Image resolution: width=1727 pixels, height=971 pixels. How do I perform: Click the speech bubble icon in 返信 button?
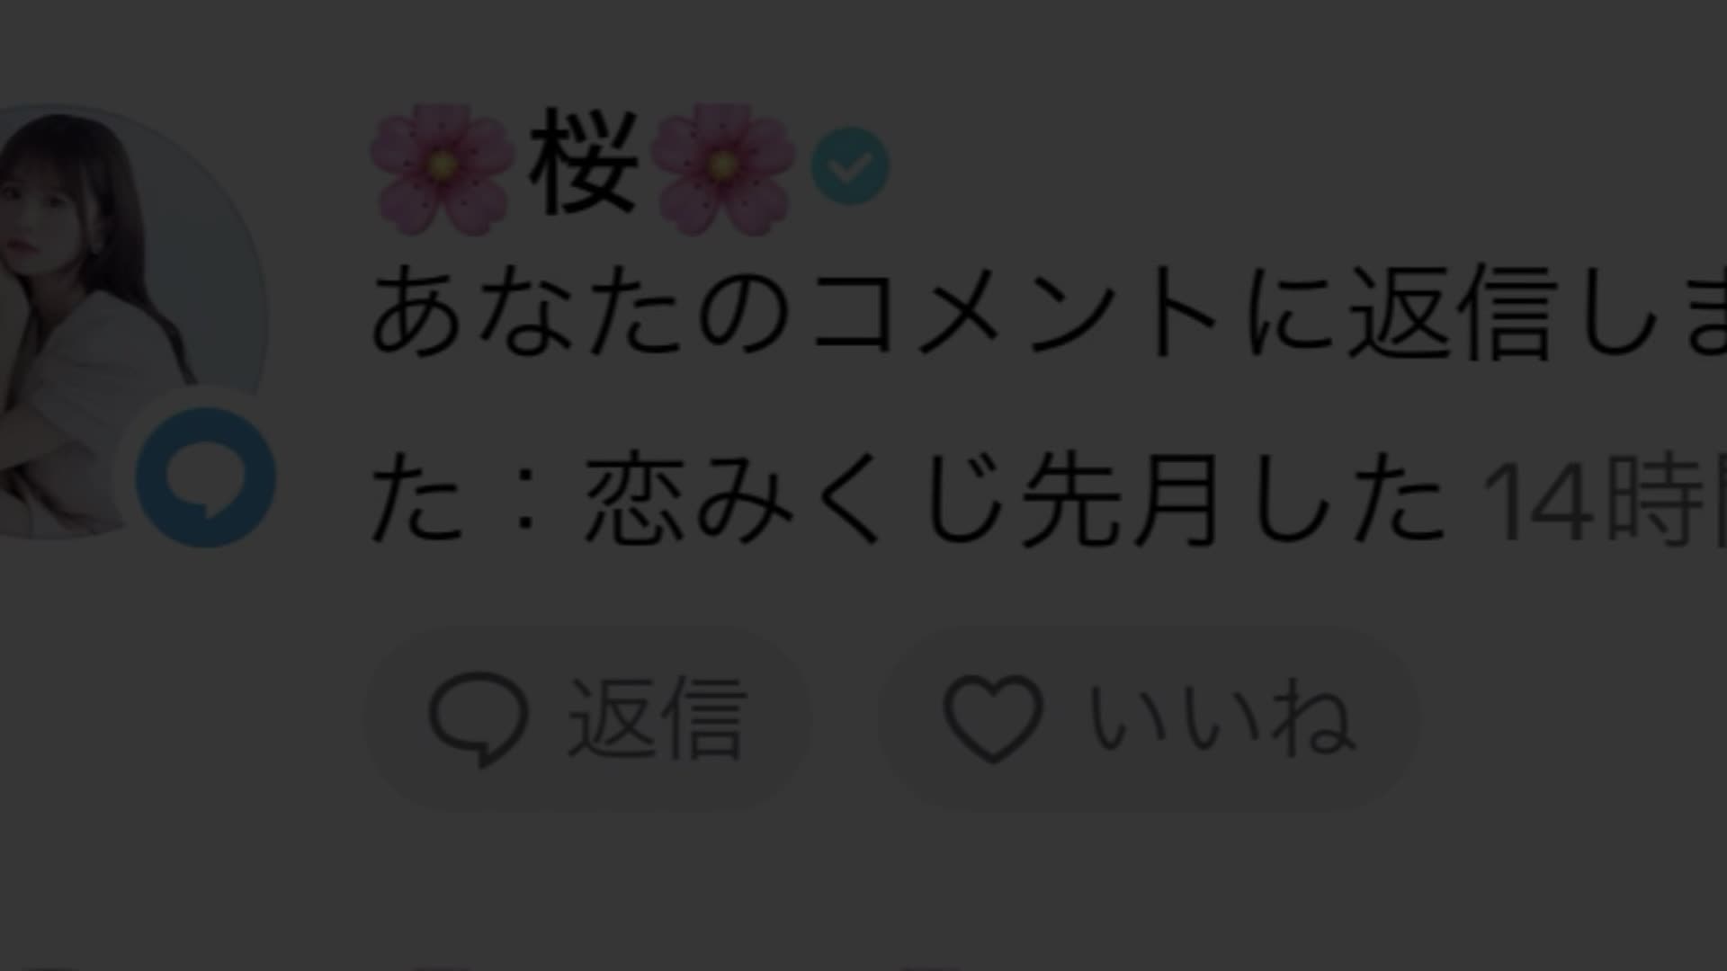pos(479,718)
